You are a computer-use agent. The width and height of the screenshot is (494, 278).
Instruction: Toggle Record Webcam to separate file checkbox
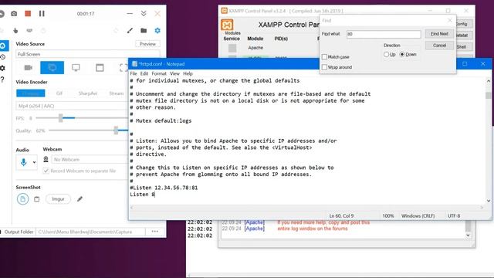46,171
